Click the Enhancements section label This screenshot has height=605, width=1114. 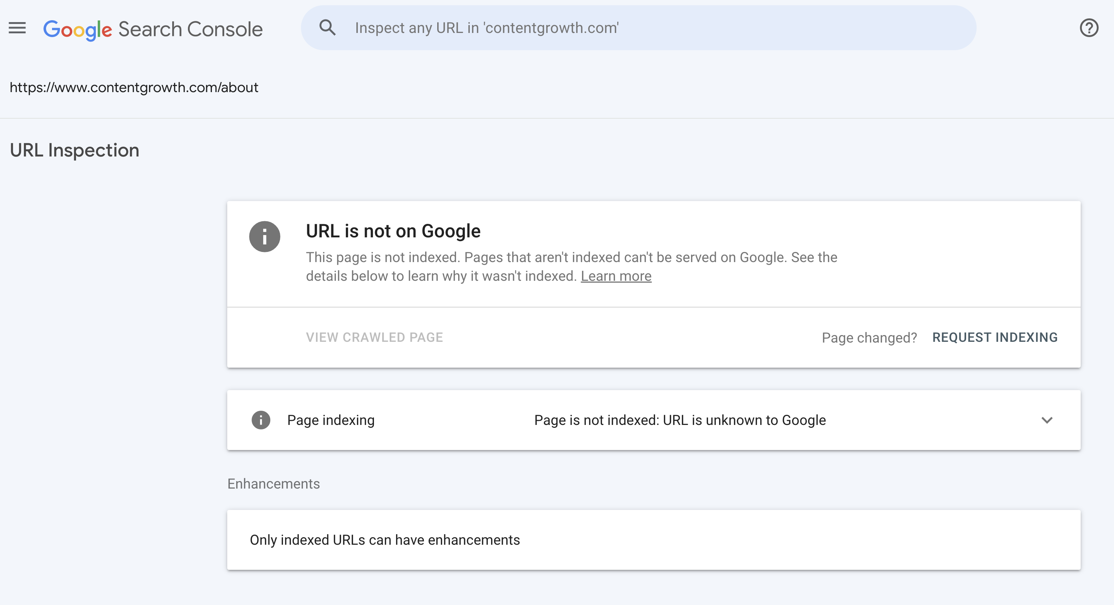[274, 483]
